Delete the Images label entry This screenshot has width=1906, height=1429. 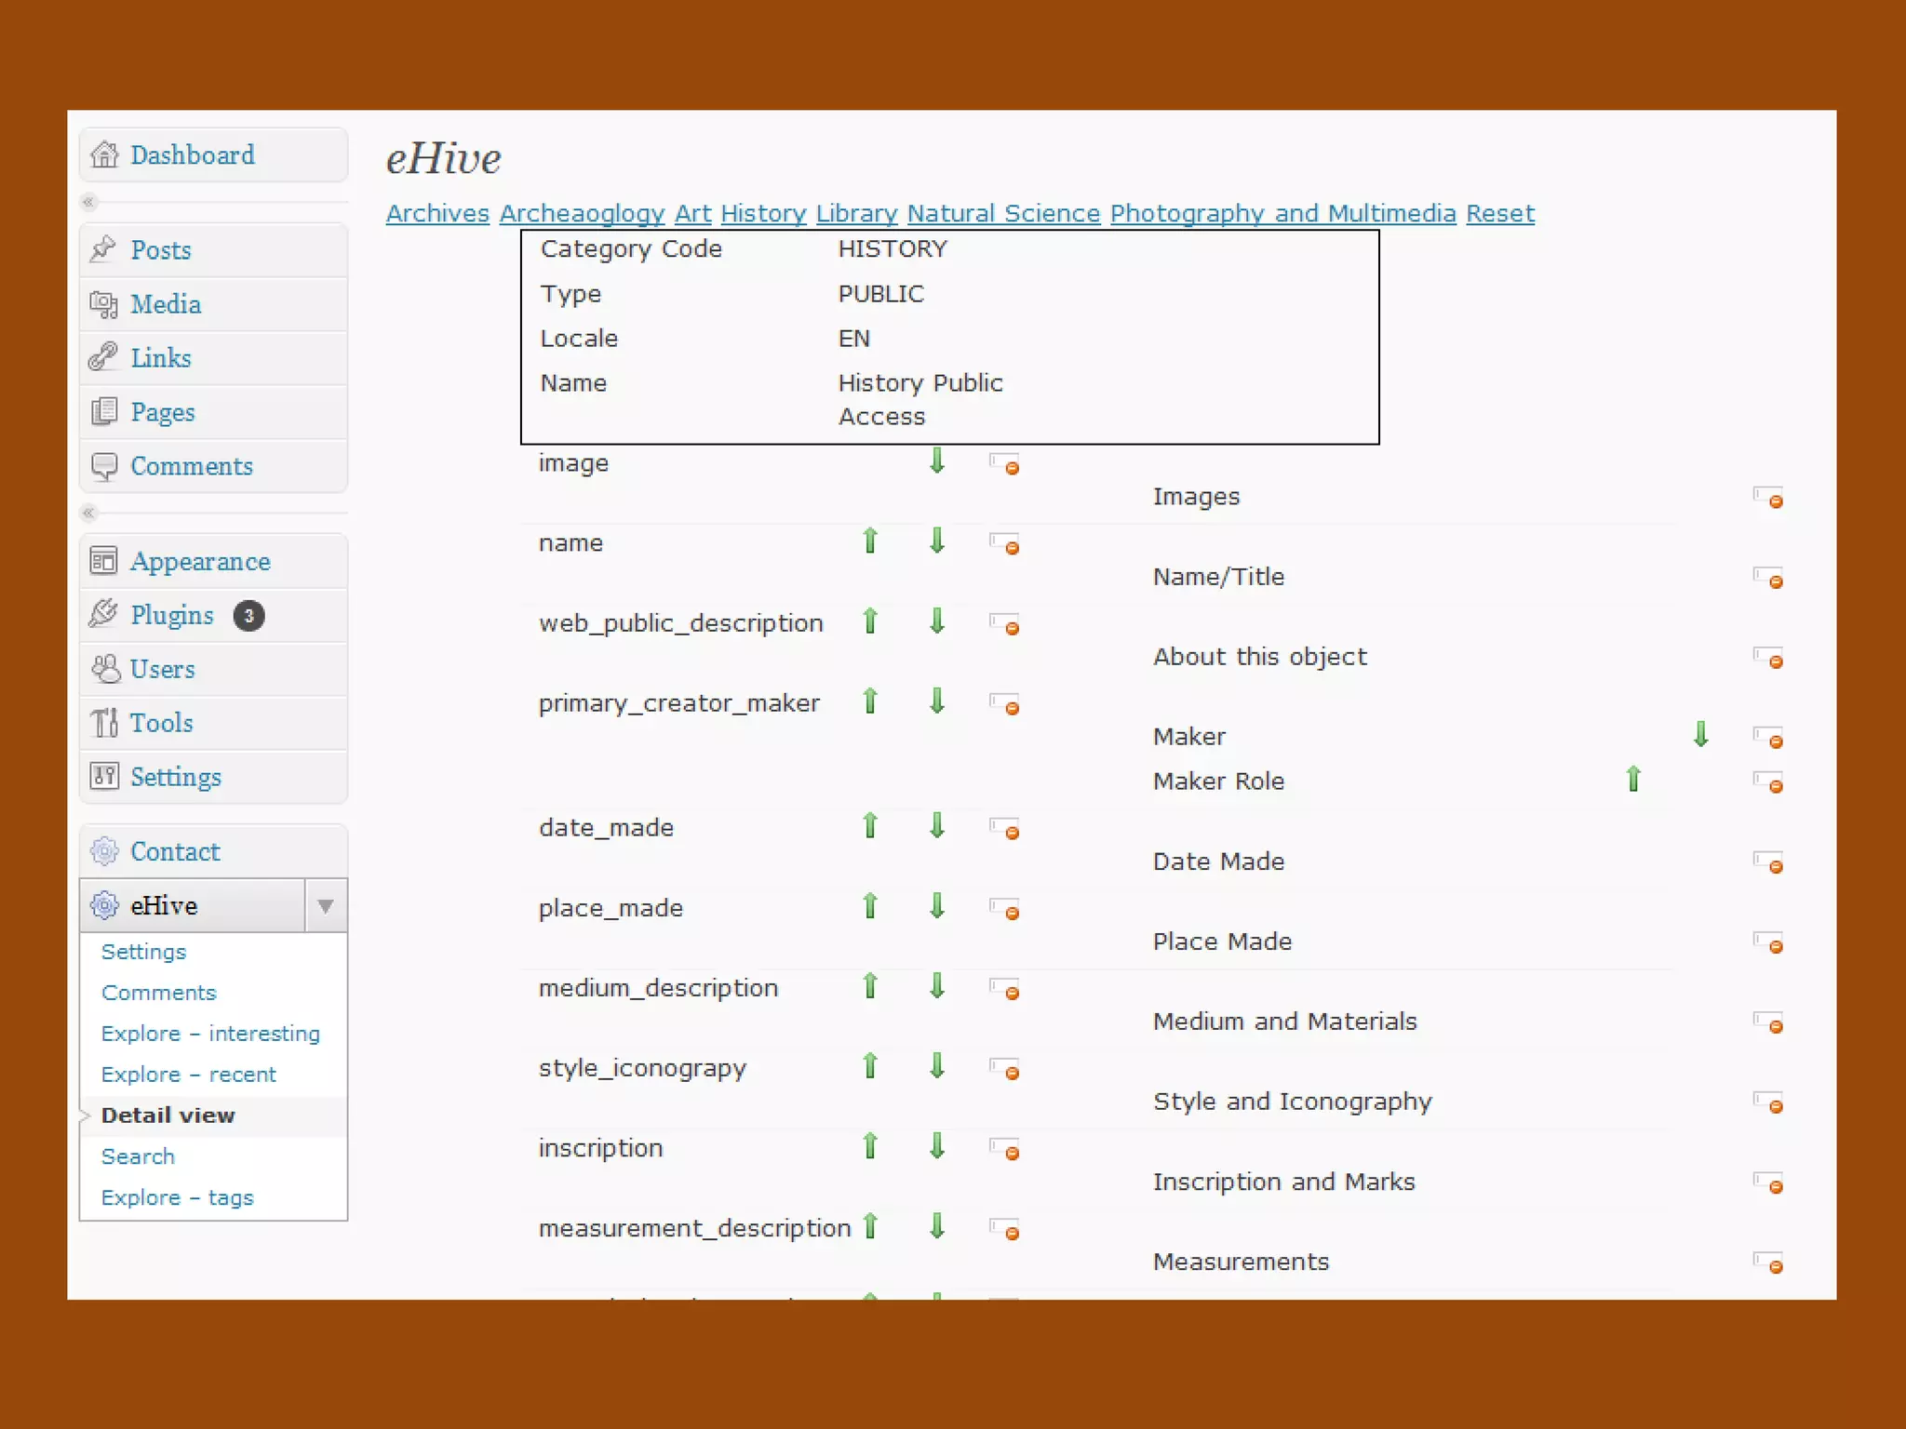[x=1768, y=497]
